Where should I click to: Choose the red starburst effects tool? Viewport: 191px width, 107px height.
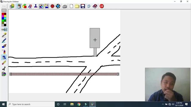(x=53, y=6)
